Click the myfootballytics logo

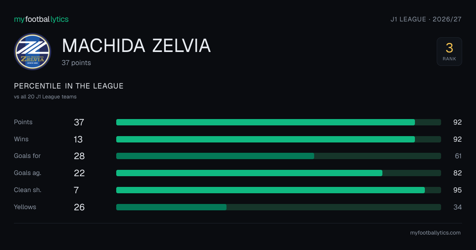click(x=41, y=19)
